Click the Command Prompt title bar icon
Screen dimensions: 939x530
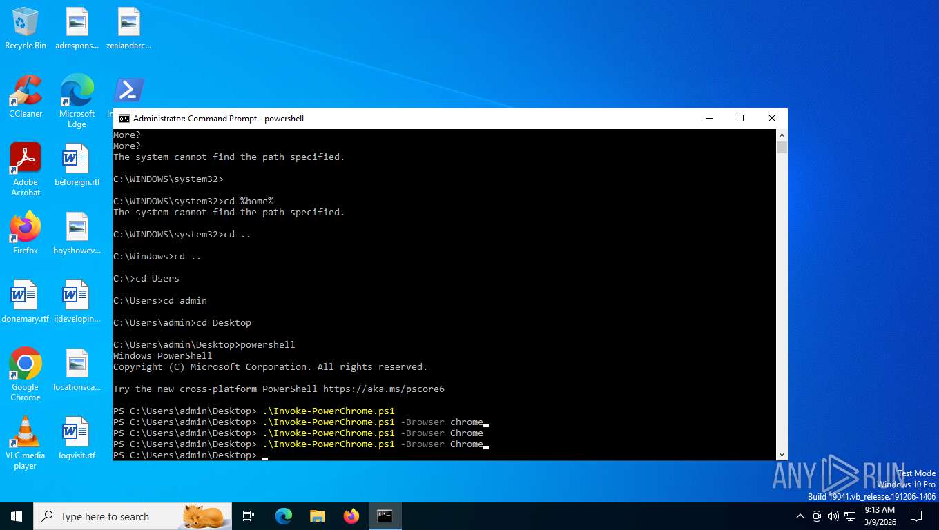[124, 119]
